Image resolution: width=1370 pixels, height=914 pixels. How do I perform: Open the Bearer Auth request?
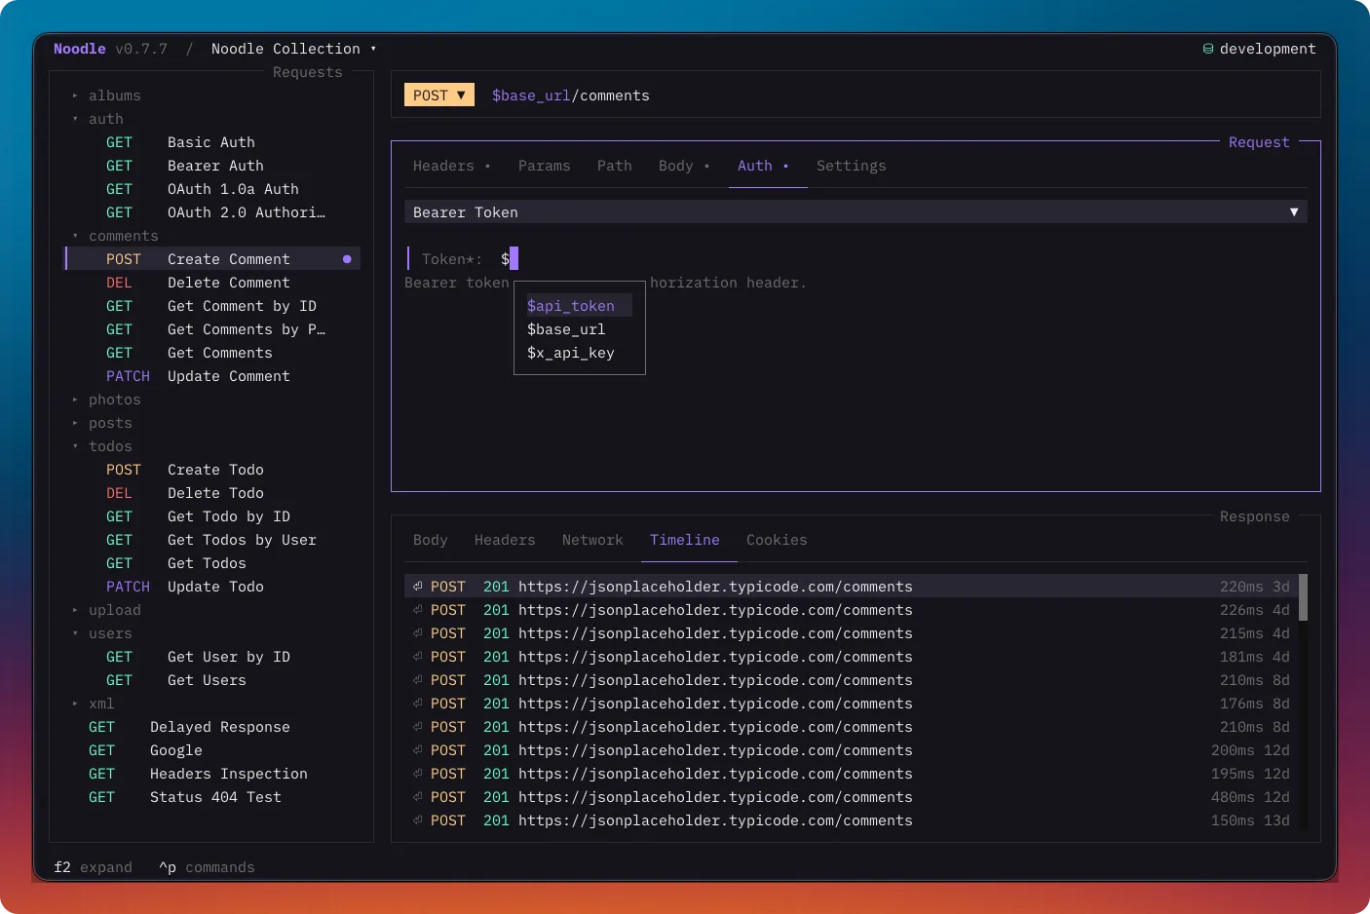point(213,166)
